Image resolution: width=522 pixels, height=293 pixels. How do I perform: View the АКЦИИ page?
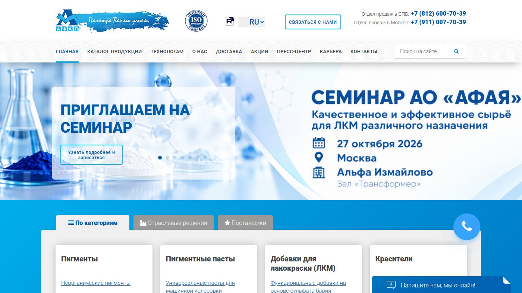tap(260, 52)
